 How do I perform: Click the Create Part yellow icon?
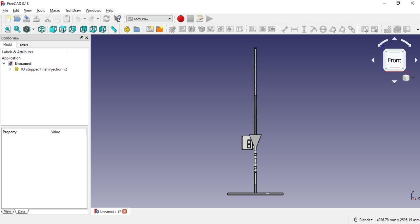pyautogui.click(x=127, y=29)
